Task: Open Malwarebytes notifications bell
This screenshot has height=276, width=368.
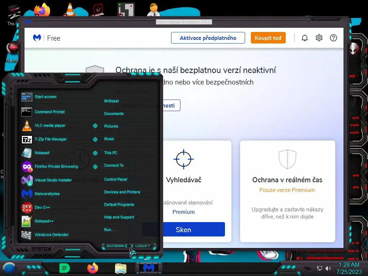Action: (304, 38)
